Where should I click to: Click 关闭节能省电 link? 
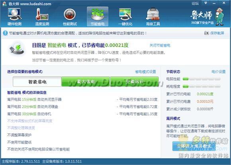[x=160, y=46]
